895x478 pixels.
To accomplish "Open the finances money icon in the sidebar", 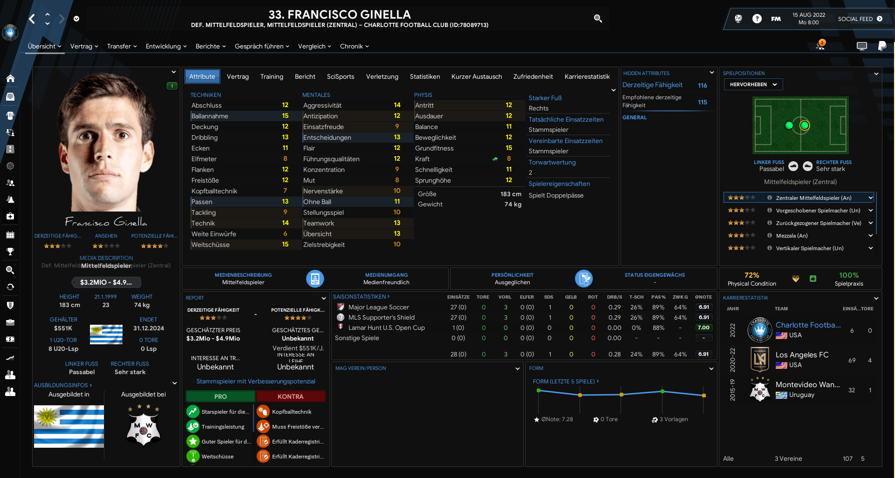I will pos(10,339).
